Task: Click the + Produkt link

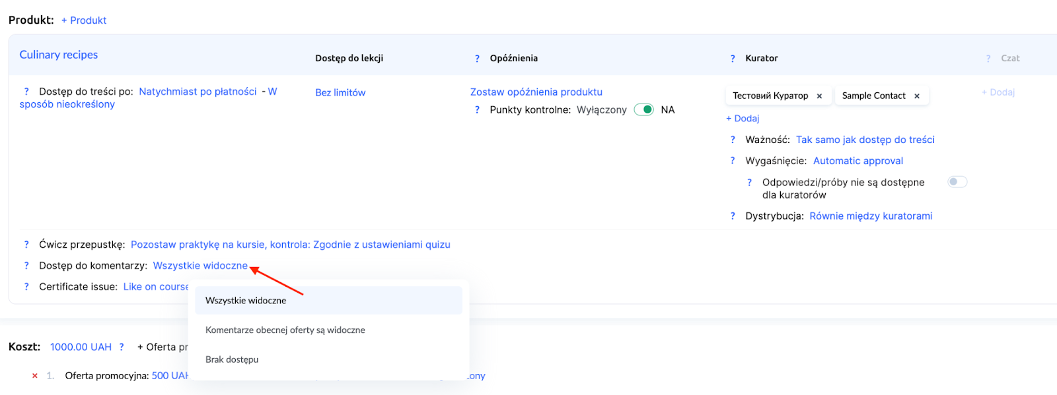Action: pos(84,20)
